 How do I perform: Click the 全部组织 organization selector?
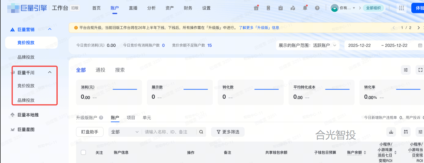point(373,8)
